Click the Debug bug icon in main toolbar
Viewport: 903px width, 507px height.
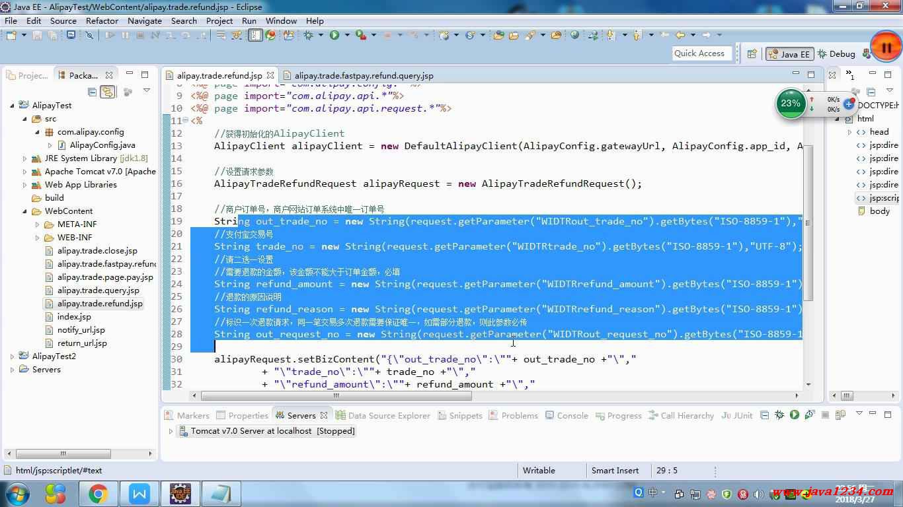click(x=307, y=35)
